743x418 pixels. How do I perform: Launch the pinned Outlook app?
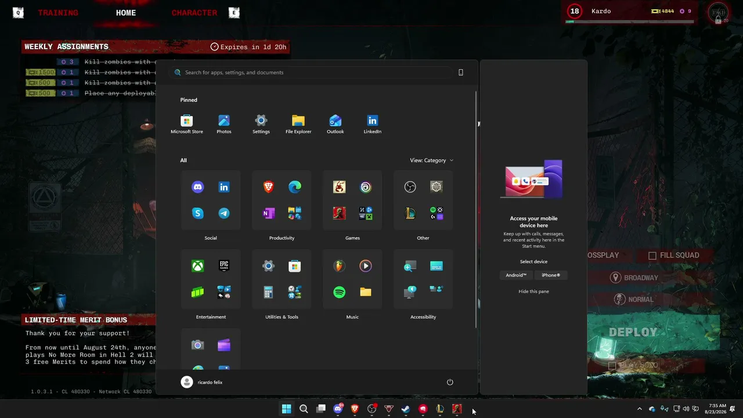(336, 124)
